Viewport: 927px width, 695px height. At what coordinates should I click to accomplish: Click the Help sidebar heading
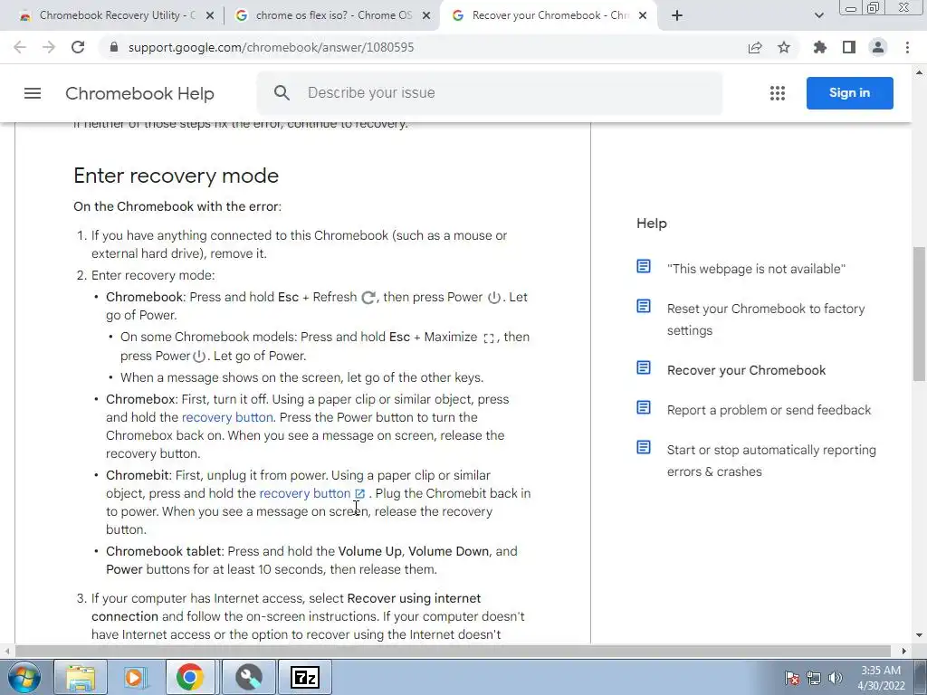click(652, 224)
